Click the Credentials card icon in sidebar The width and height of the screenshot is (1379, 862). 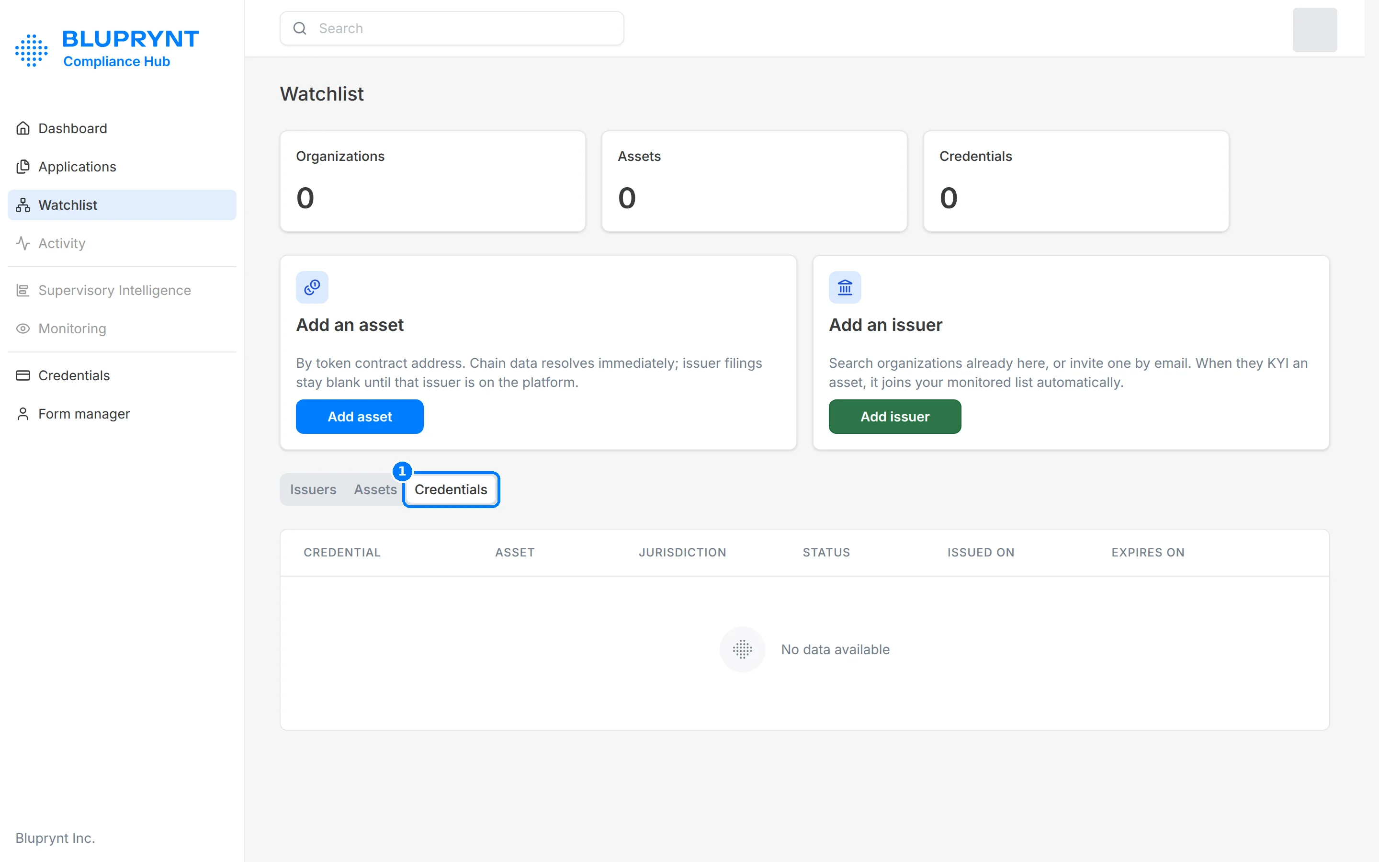click(23, 375)
